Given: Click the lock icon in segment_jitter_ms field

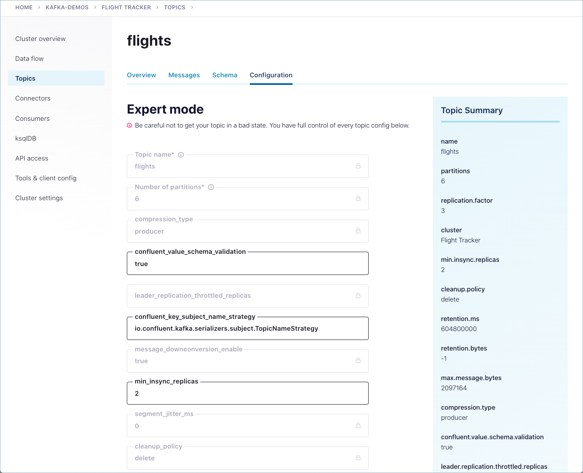Looking at the screenshot, I should [x=358, y=425].
